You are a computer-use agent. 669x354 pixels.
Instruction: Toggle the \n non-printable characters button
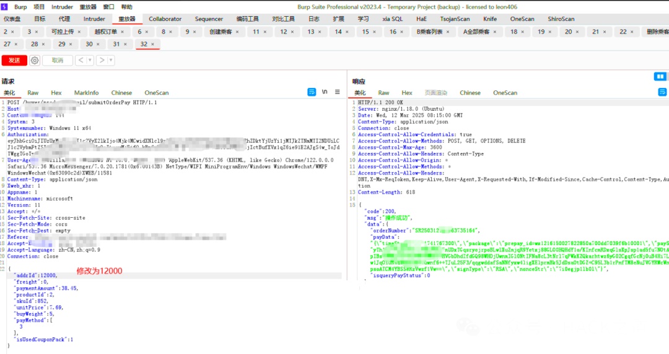tap(325, 92)
